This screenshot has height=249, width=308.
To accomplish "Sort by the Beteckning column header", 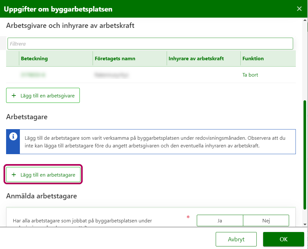I will click(34, 59).
